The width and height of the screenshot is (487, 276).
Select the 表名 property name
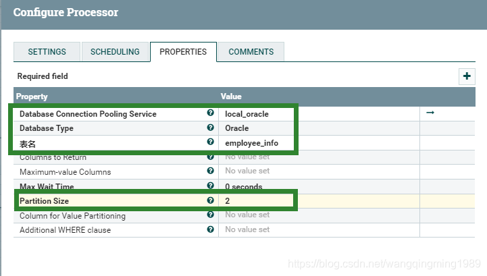click(x=28, y=144)
